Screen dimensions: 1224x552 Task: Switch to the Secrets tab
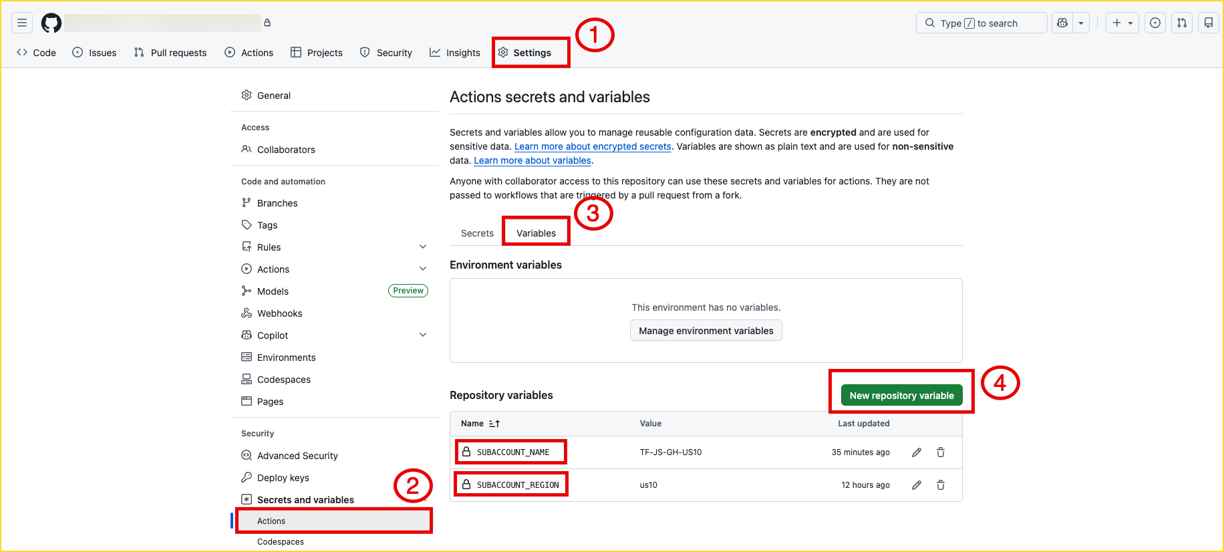477,233
